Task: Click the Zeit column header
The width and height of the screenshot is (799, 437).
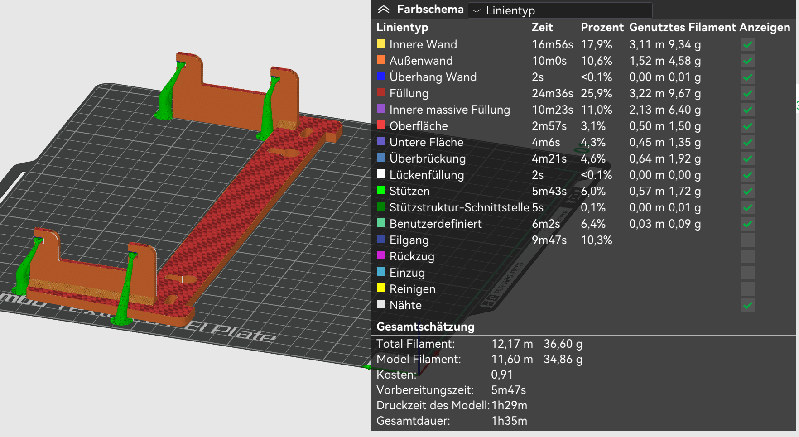Action: pyautogui.click(x=542, y=27)
